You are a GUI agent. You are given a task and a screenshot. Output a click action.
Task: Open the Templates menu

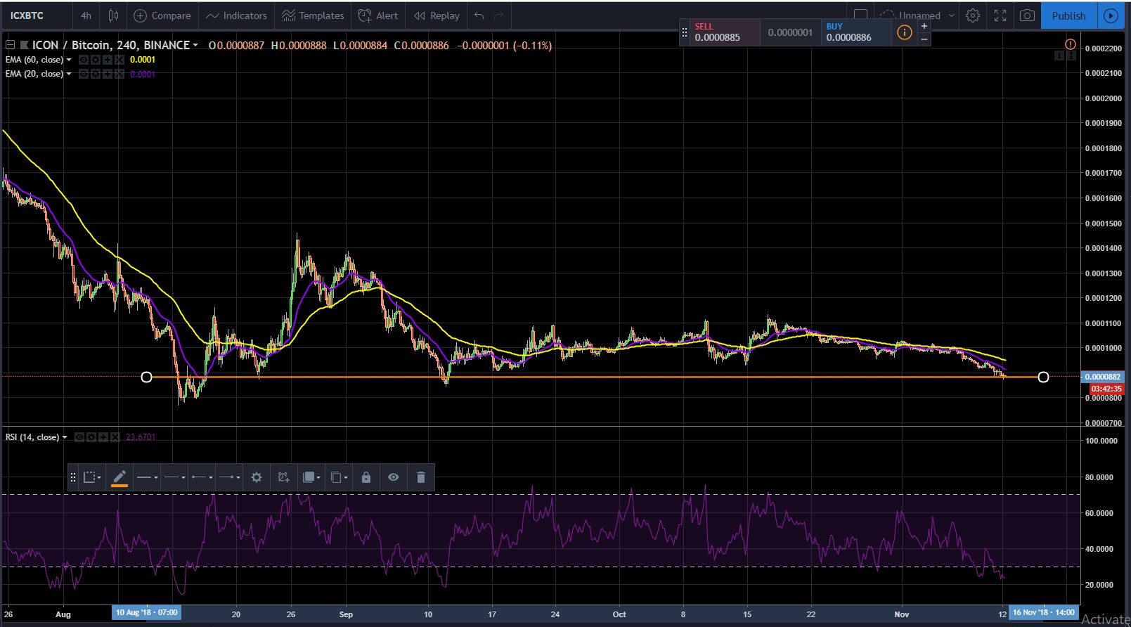coord(313,15)
